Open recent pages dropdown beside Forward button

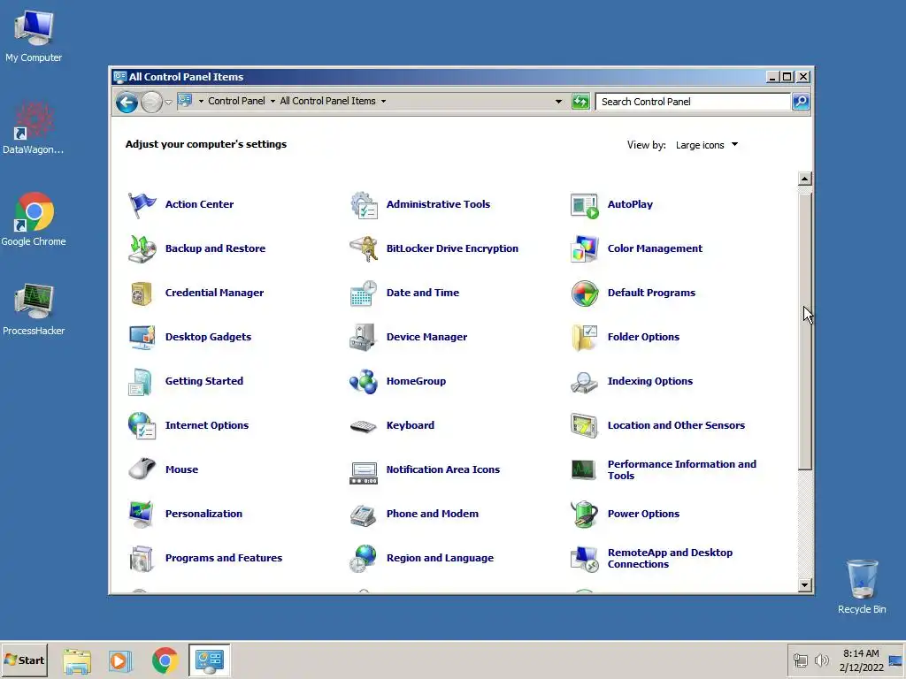click(x=168, y=103)
